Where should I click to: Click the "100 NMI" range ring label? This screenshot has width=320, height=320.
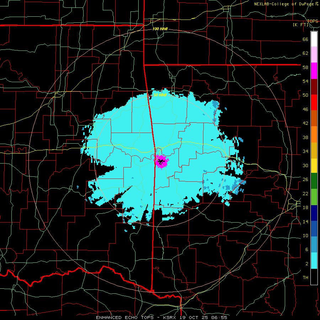[160, 29]
